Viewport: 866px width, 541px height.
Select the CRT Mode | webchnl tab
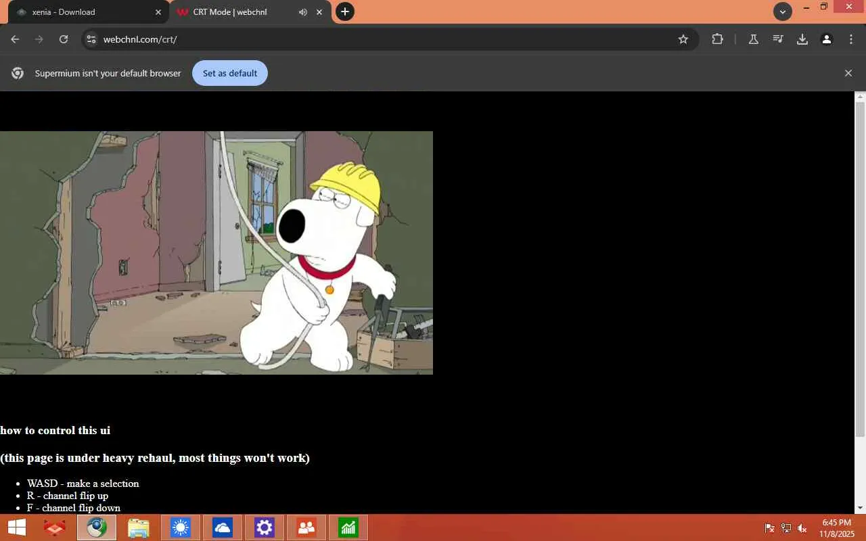[x=250, y=12]
